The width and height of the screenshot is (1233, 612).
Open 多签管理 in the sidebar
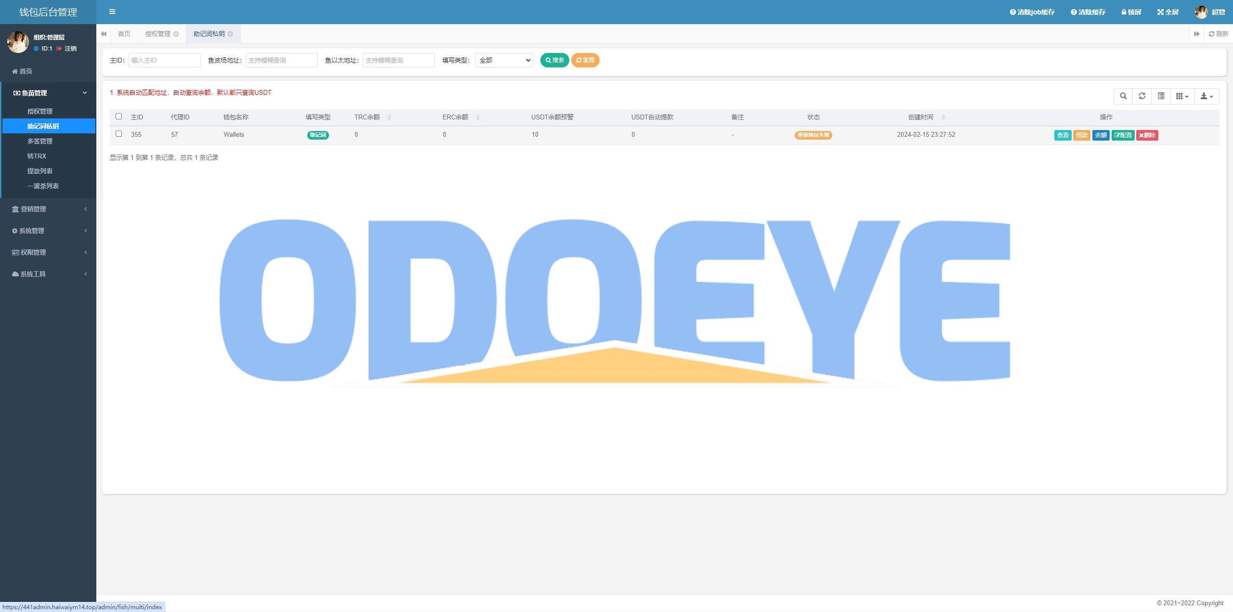point(39,141)
